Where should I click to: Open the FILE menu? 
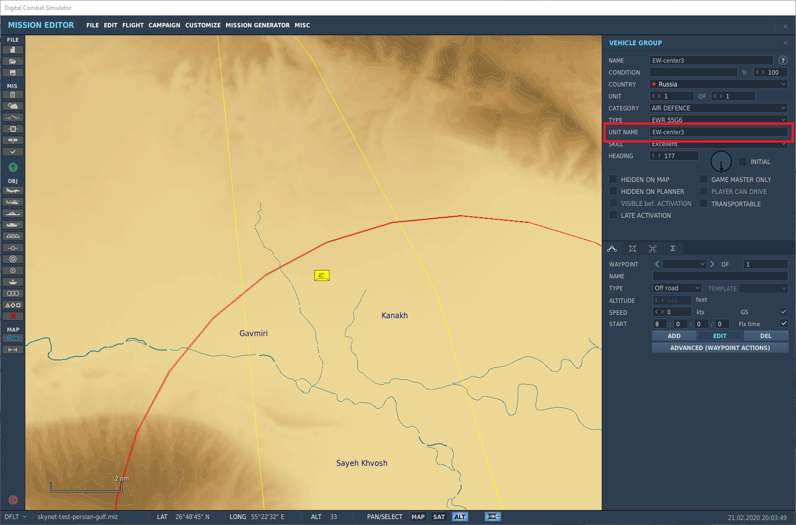pos(92,25)
